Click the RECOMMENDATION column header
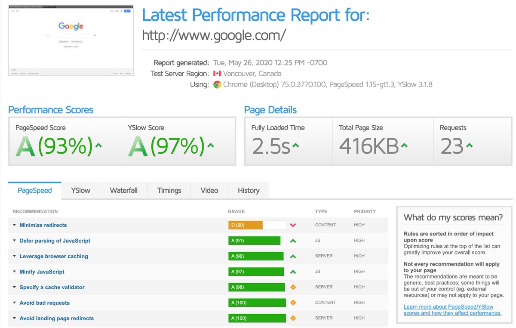Viewport: 516px width, 328px height. click(35, 211)
